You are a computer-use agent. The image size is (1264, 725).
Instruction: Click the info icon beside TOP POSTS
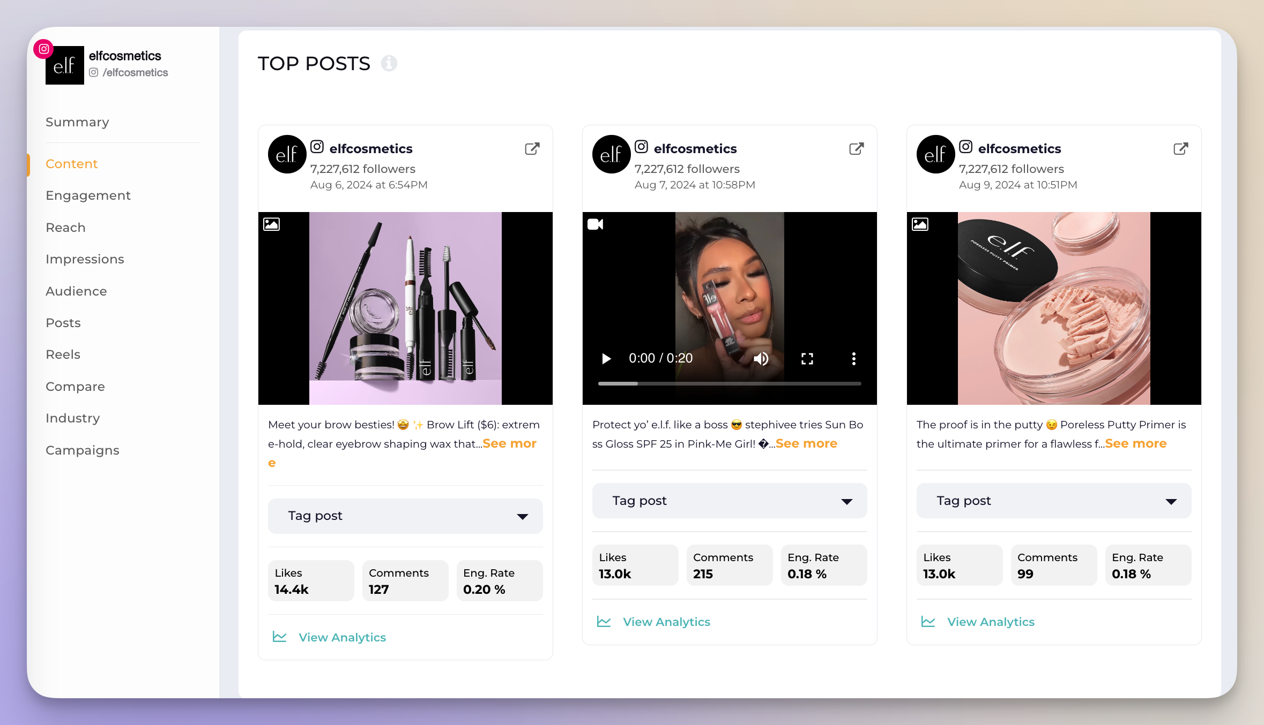pos(389,63)
